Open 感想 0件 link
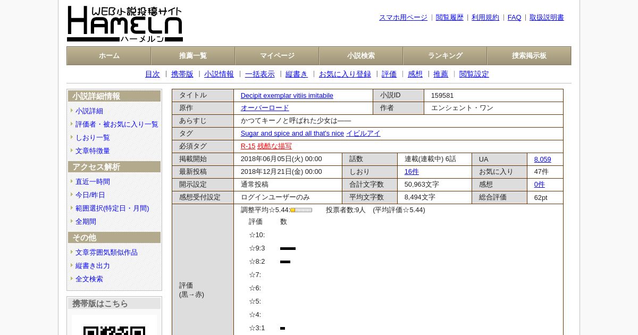 [x=540, y=185]
